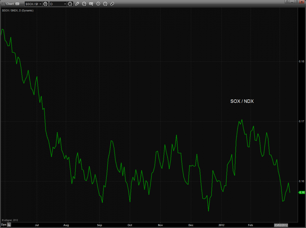The image size is (306, 228).
Task: Click the green 0.16 current price marker
Action: (x=301, y=192)
